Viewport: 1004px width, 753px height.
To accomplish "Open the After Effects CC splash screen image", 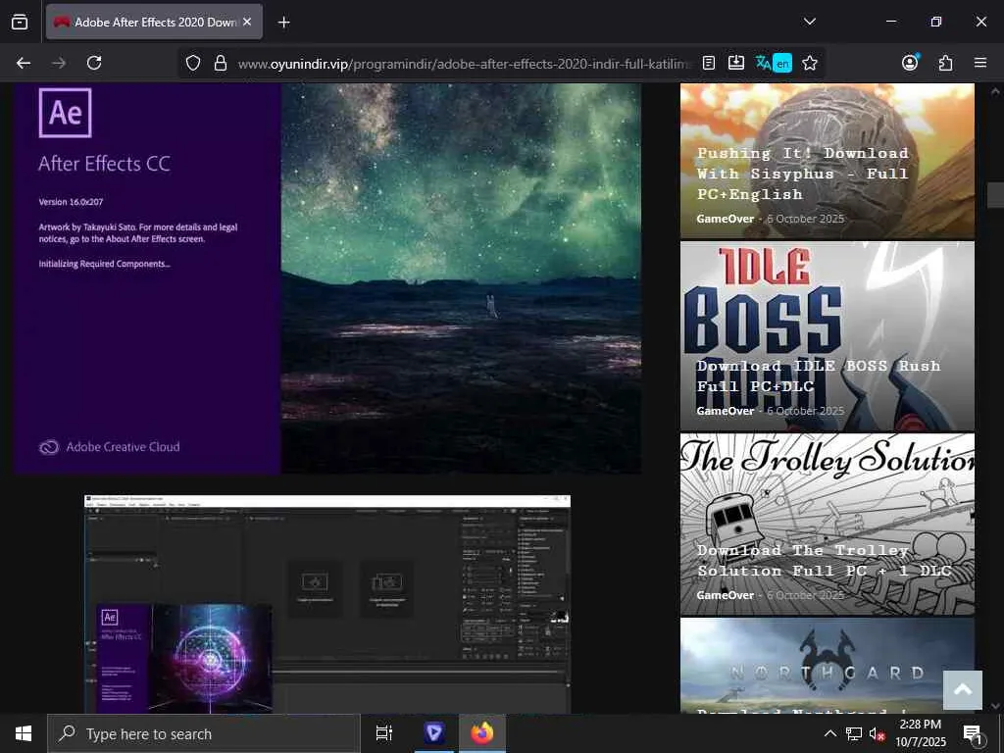I will [327, 278].
